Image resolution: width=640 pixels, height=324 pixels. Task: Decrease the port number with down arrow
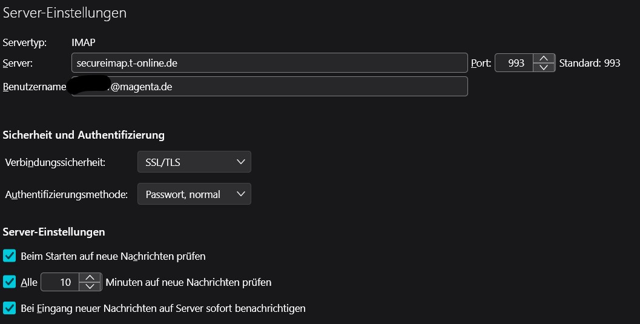click(x=544, y=67)
